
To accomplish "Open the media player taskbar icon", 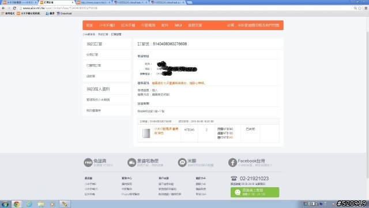I will [x=52, y=204].
